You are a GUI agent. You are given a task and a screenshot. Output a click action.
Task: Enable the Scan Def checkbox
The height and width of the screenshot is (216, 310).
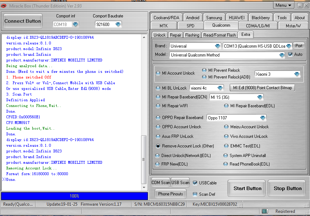[x=195, y=194]
